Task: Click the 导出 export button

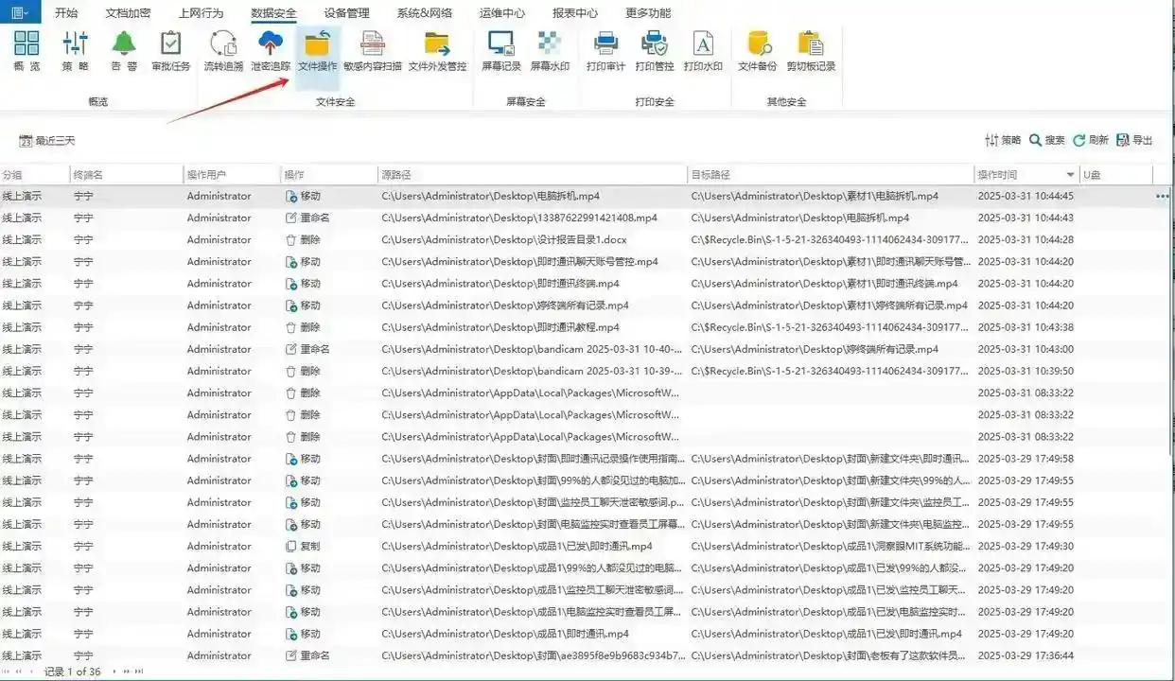Action: click(x=1134, y=140)
